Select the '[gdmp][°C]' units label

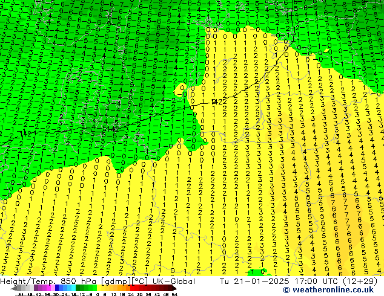[x=124, y=282]
